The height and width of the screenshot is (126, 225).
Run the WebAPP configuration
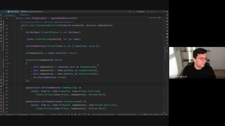(x=149, y=12)
